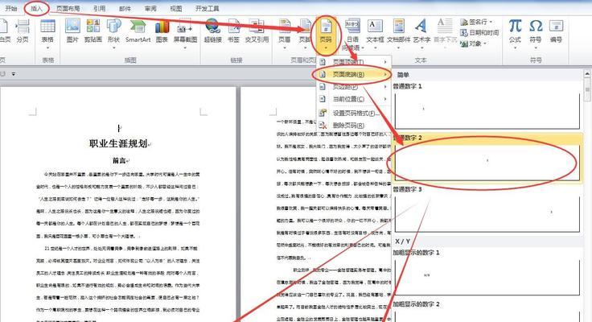Click the 页码 page number button
Screen dimensions: 592x322
[326, 34]
